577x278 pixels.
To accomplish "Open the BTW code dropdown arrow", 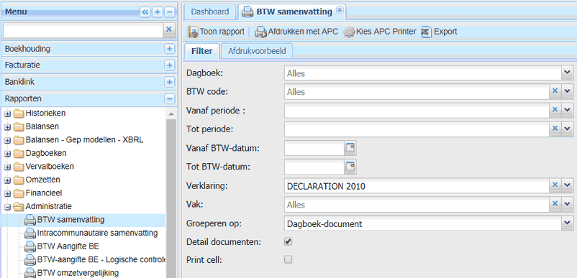I will (568, 91).
